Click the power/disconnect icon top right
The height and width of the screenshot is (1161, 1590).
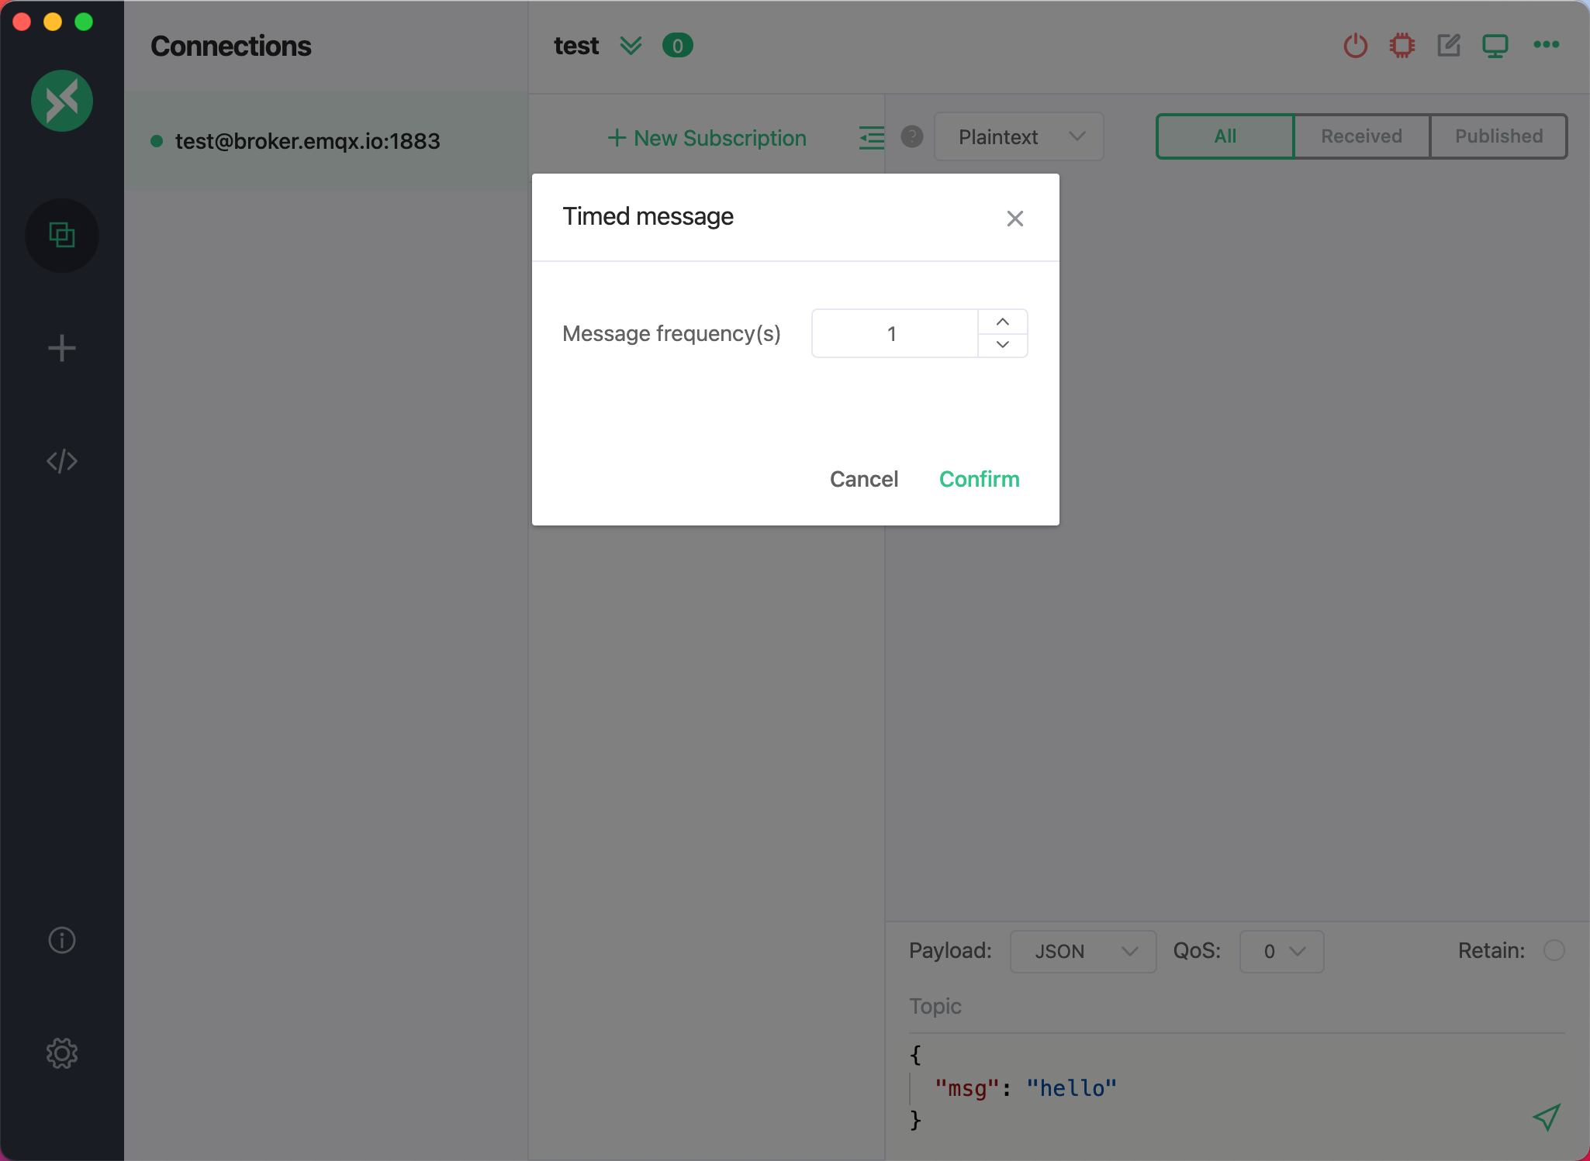coord(1356,44)
